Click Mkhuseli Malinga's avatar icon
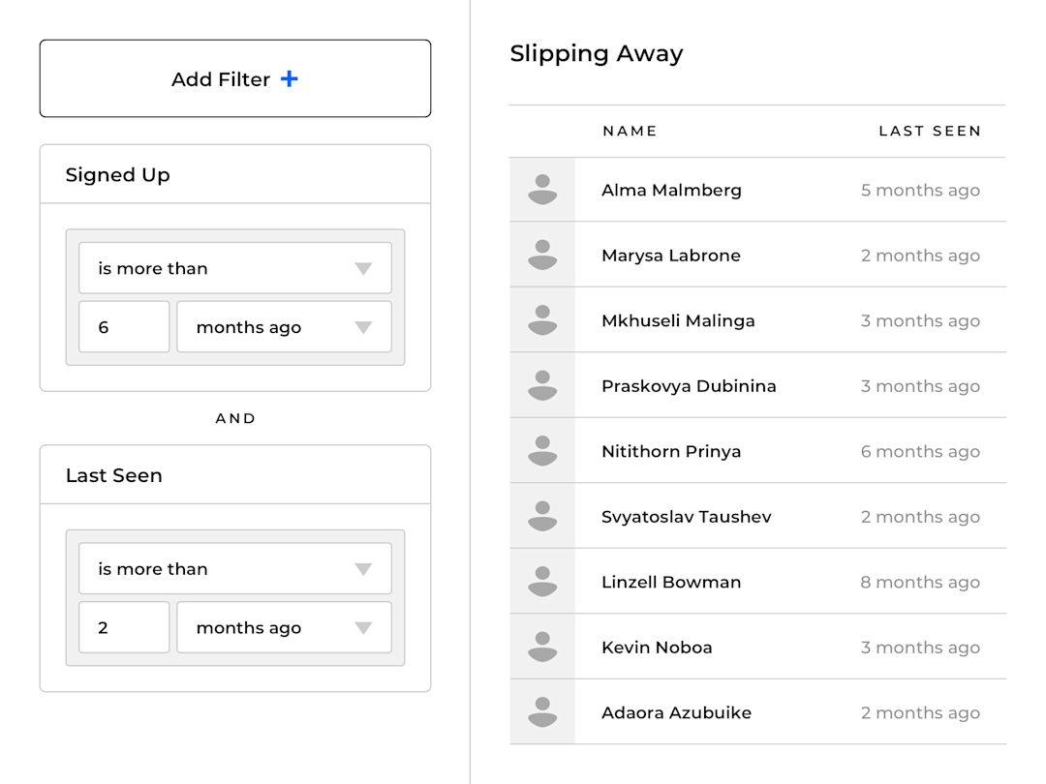 [x=542, y=320]
